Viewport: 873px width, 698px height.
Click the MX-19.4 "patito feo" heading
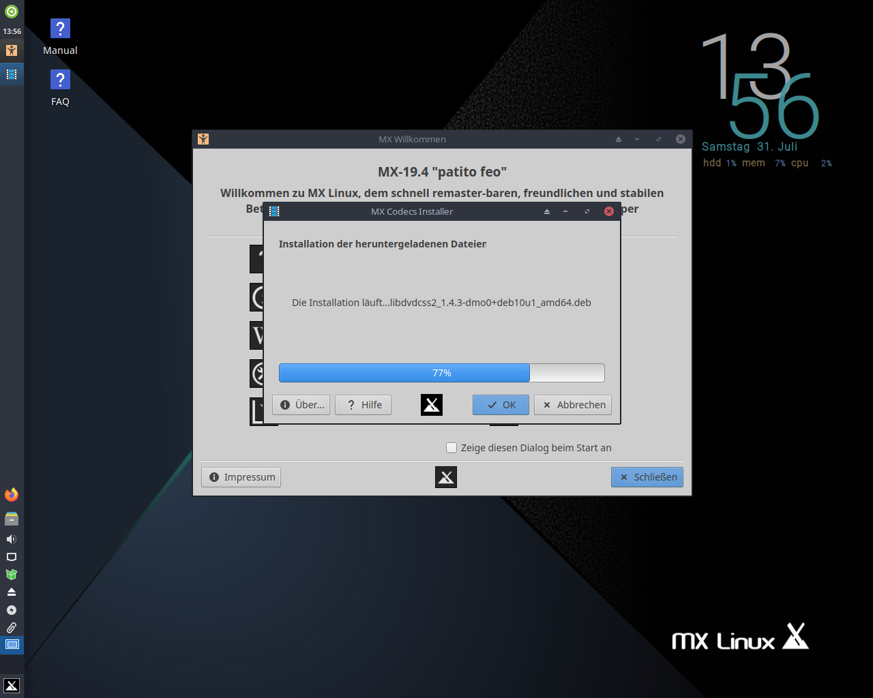442,172
